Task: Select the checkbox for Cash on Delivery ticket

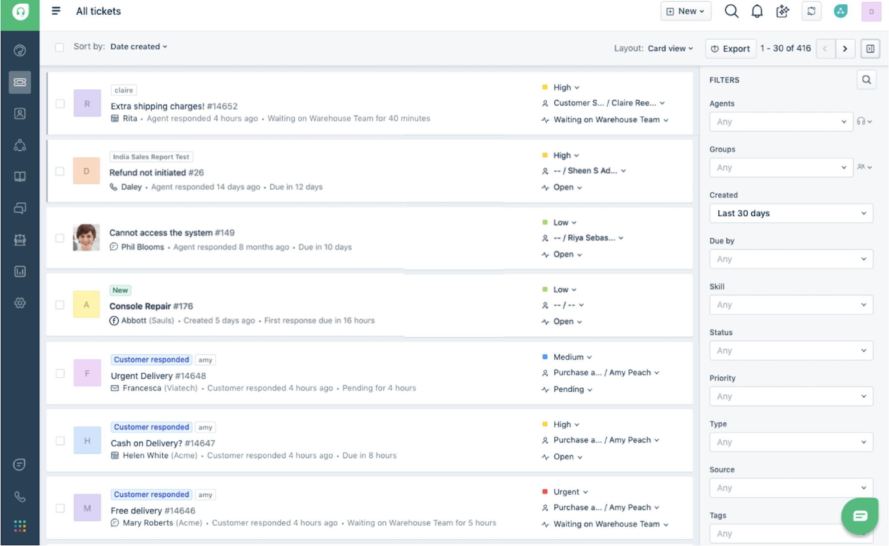Action: [60, 441]
